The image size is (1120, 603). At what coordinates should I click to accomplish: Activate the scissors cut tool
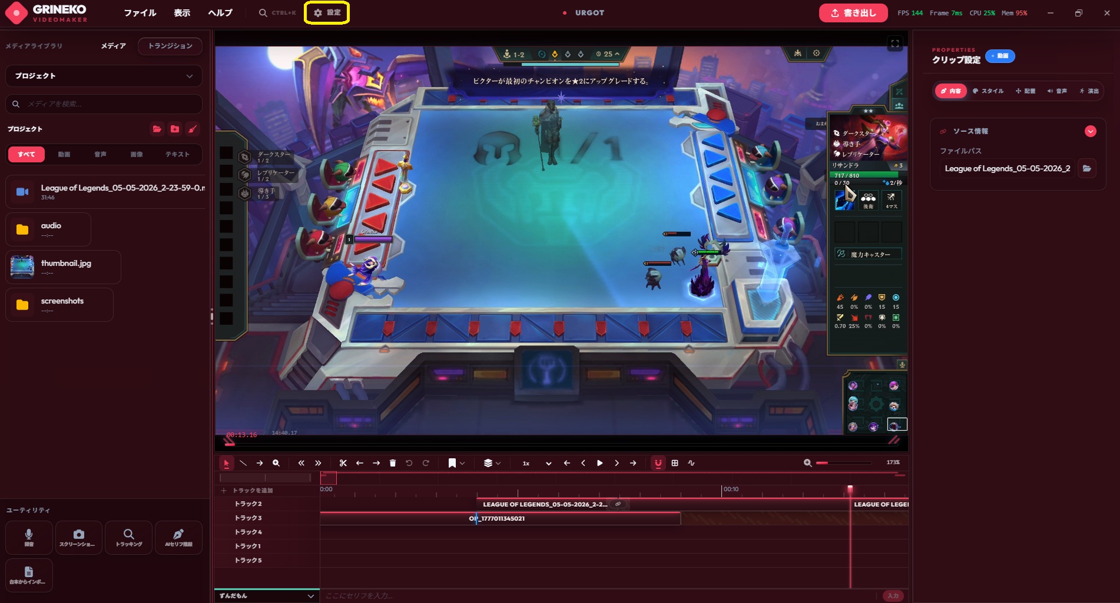(x=343, y=464)
